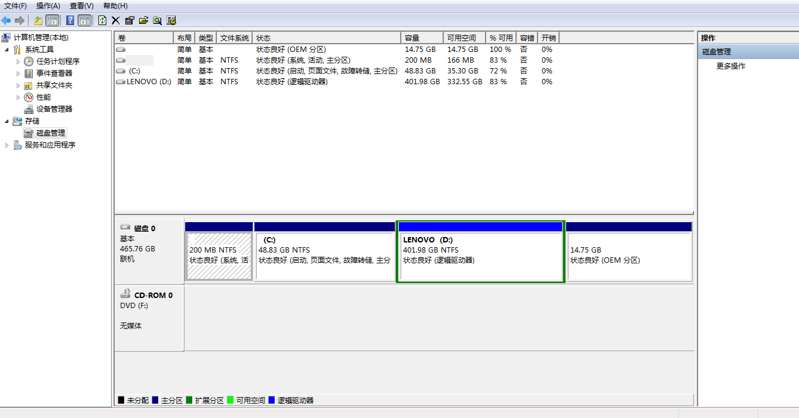
Task: Sort by the 状态 column header
Action: point(327,38)
